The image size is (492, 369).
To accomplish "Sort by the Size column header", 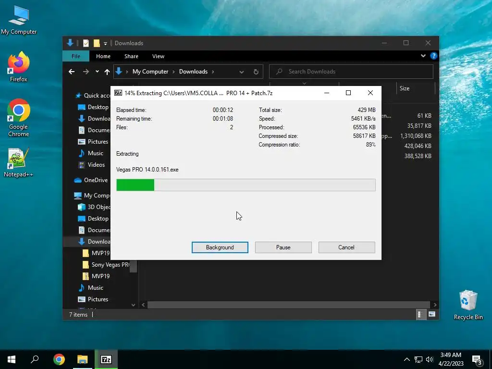I will pos(416,88).
